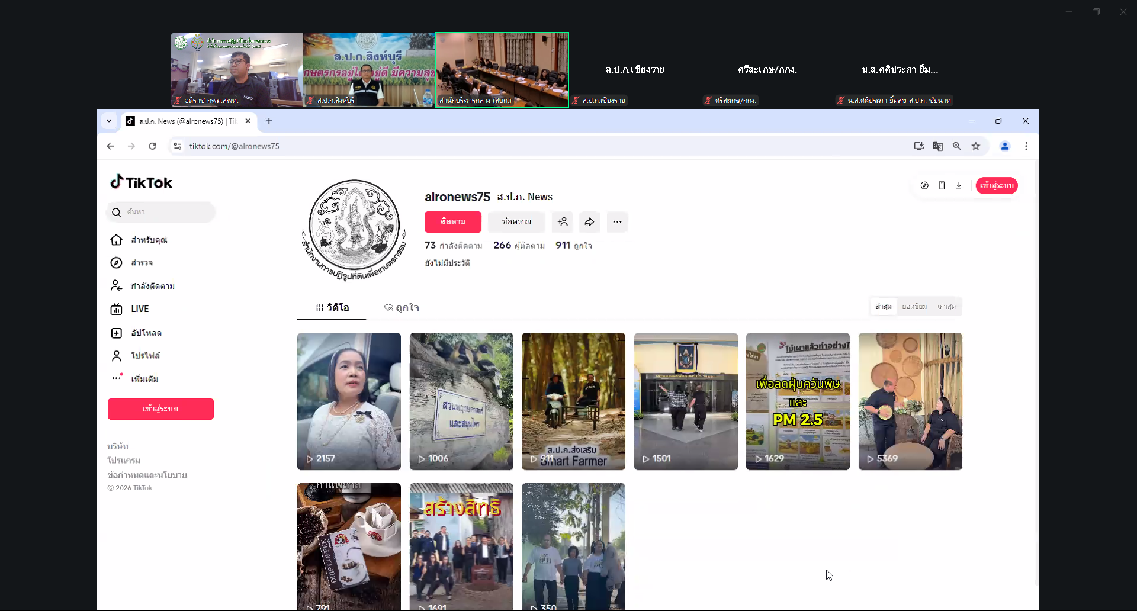Switch to the Liked tab
The height and width of the screenshot is (611, 1137).
point(402,308)
